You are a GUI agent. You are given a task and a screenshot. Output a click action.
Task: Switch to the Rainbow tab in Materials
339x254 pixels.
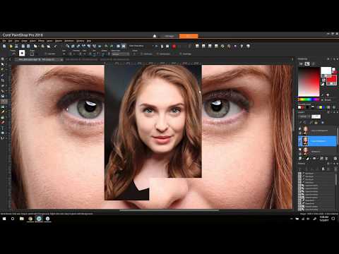click(307, 64)
